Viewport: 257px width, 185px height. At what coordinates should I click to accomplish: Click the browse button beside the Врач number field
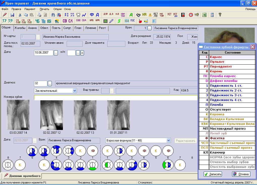pyautogui.click(x=149, y=28)
